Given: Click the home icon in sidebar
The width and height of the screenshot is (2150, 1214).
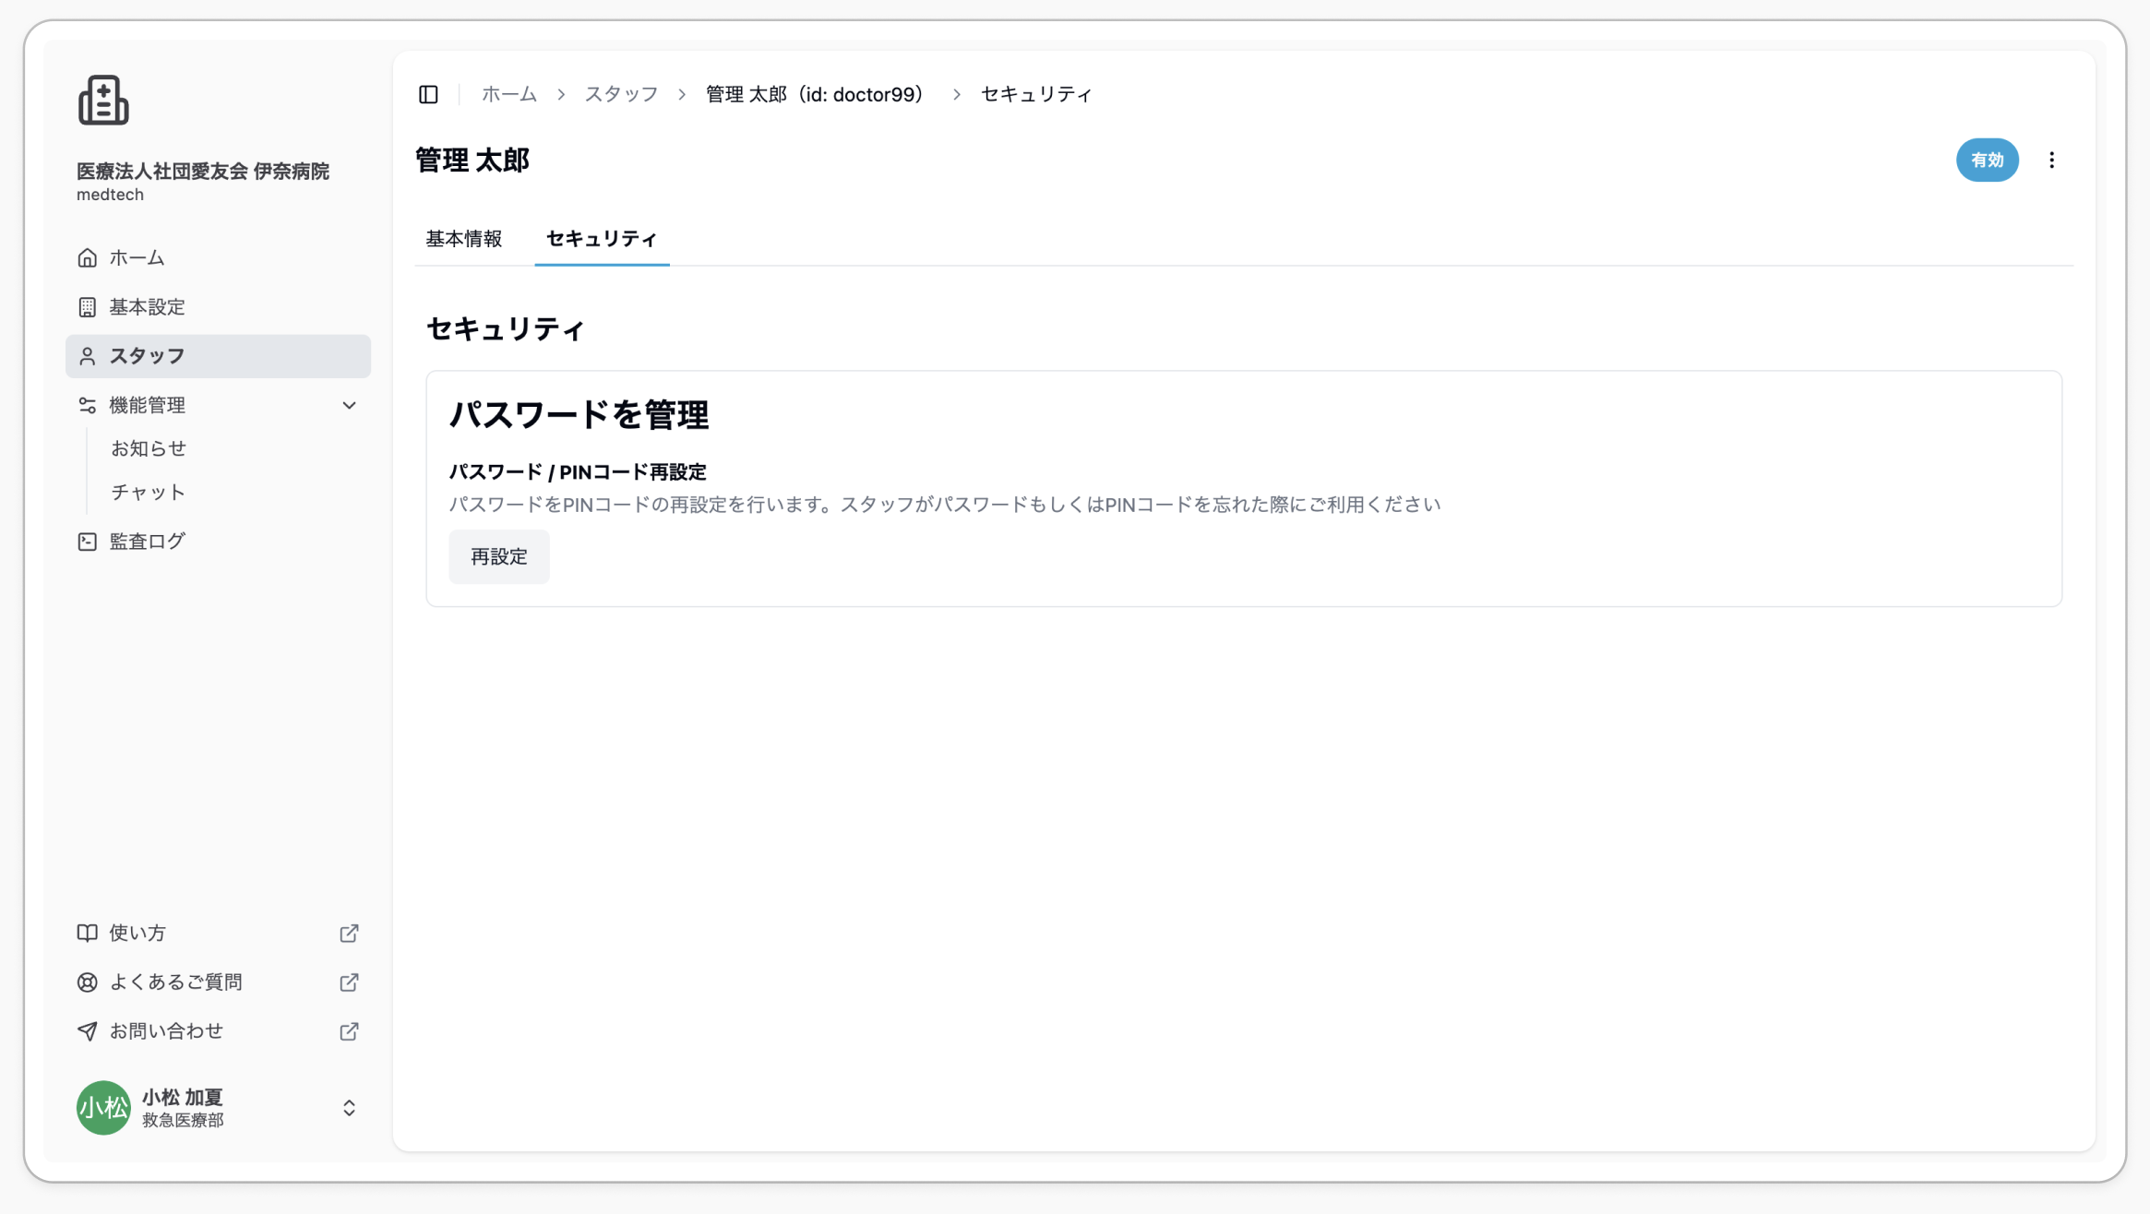Looking at the screenshot, I should [88, 258].
